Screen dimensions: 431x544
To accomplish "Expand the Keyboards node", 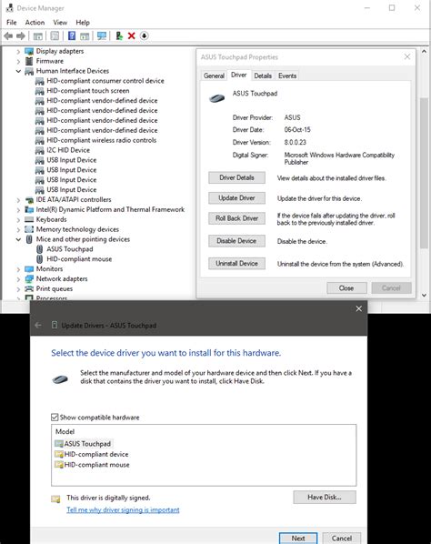I will coord(18,220).
